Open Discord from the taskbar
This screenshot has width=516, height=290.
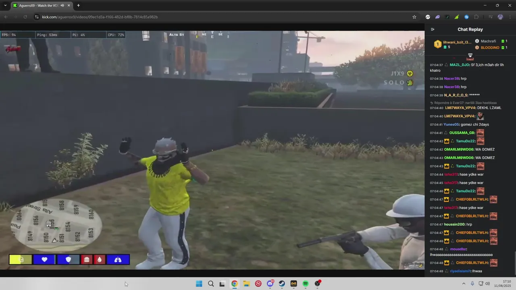pyautogui.click(x=270, y=284)
